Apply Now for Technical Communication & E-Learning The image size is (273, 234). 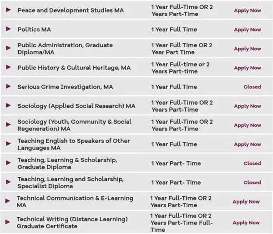(246, 201)
